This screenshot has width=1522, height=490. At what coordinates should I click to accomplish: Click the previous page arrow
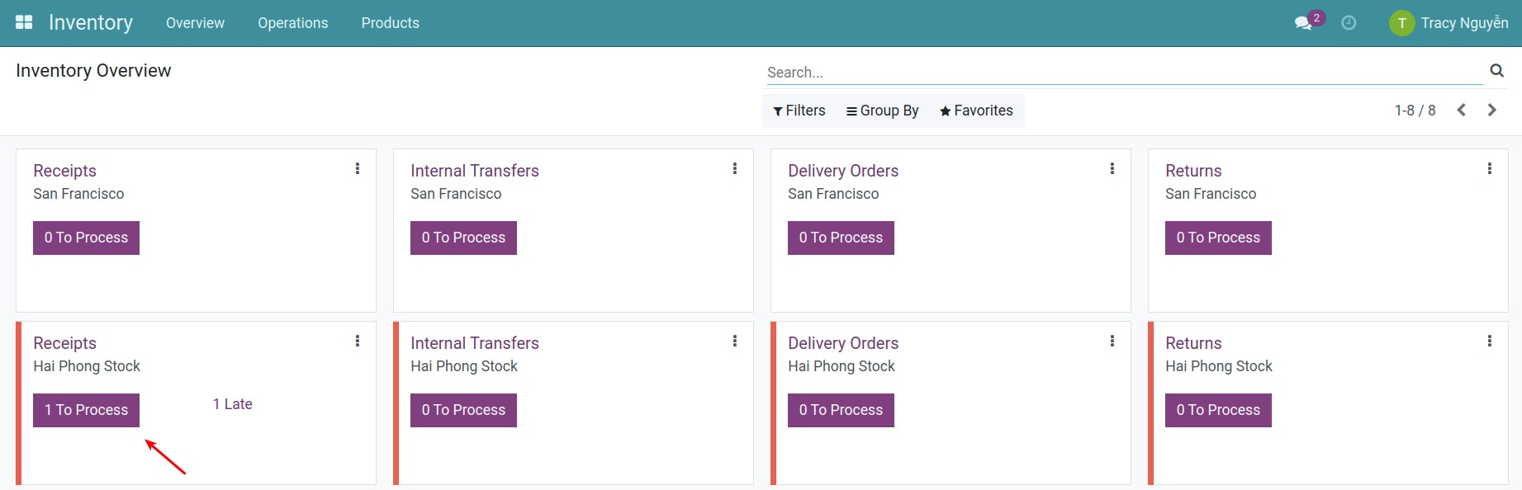click(x=1461, y=109)
